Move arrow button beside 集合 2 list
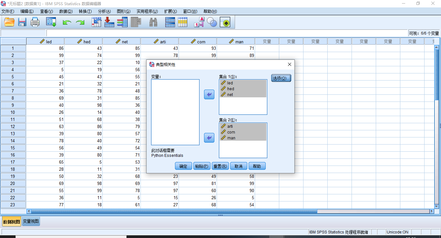 [x=209, y=138]
